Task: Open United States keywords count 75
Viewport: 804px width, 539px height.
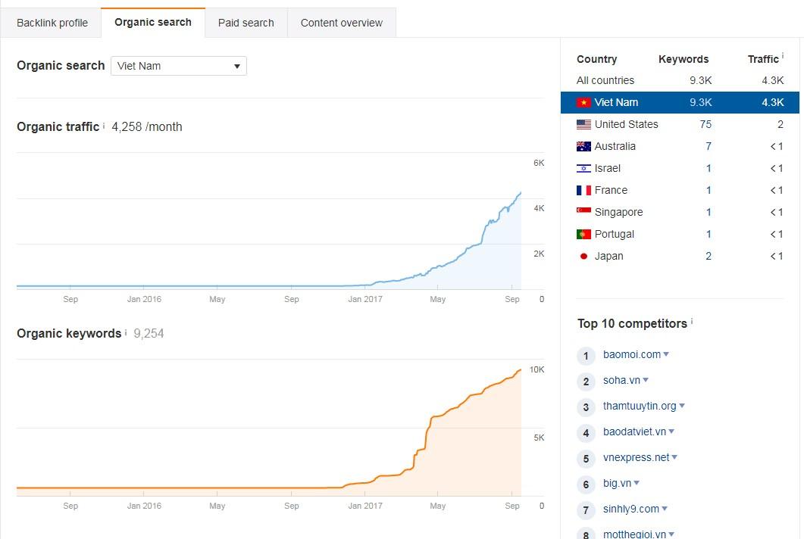Action: coord(705,124)
